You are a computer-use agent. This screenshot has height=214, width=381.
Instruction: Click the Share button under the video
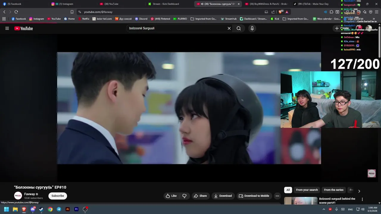[x=200, y=196]
